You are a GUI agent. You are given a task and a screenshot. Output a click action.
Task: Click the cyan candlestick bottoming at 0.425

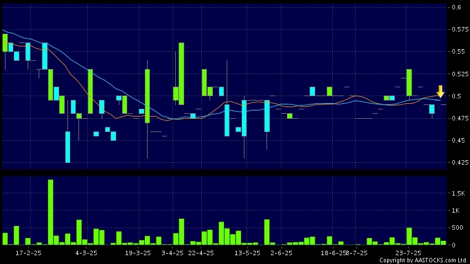tap(68, 147)
